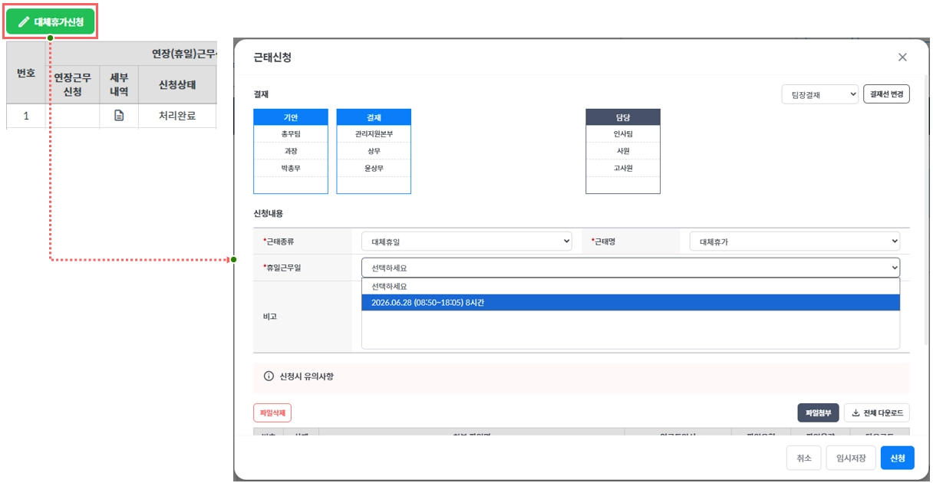
Task: Open the 근태종류 dropdown showing 대체휴일
Action: coord(466,242)
